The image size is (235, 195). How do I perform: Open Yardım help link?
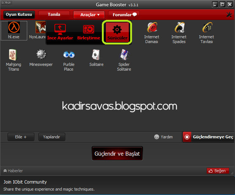click(x=164, y=137)
